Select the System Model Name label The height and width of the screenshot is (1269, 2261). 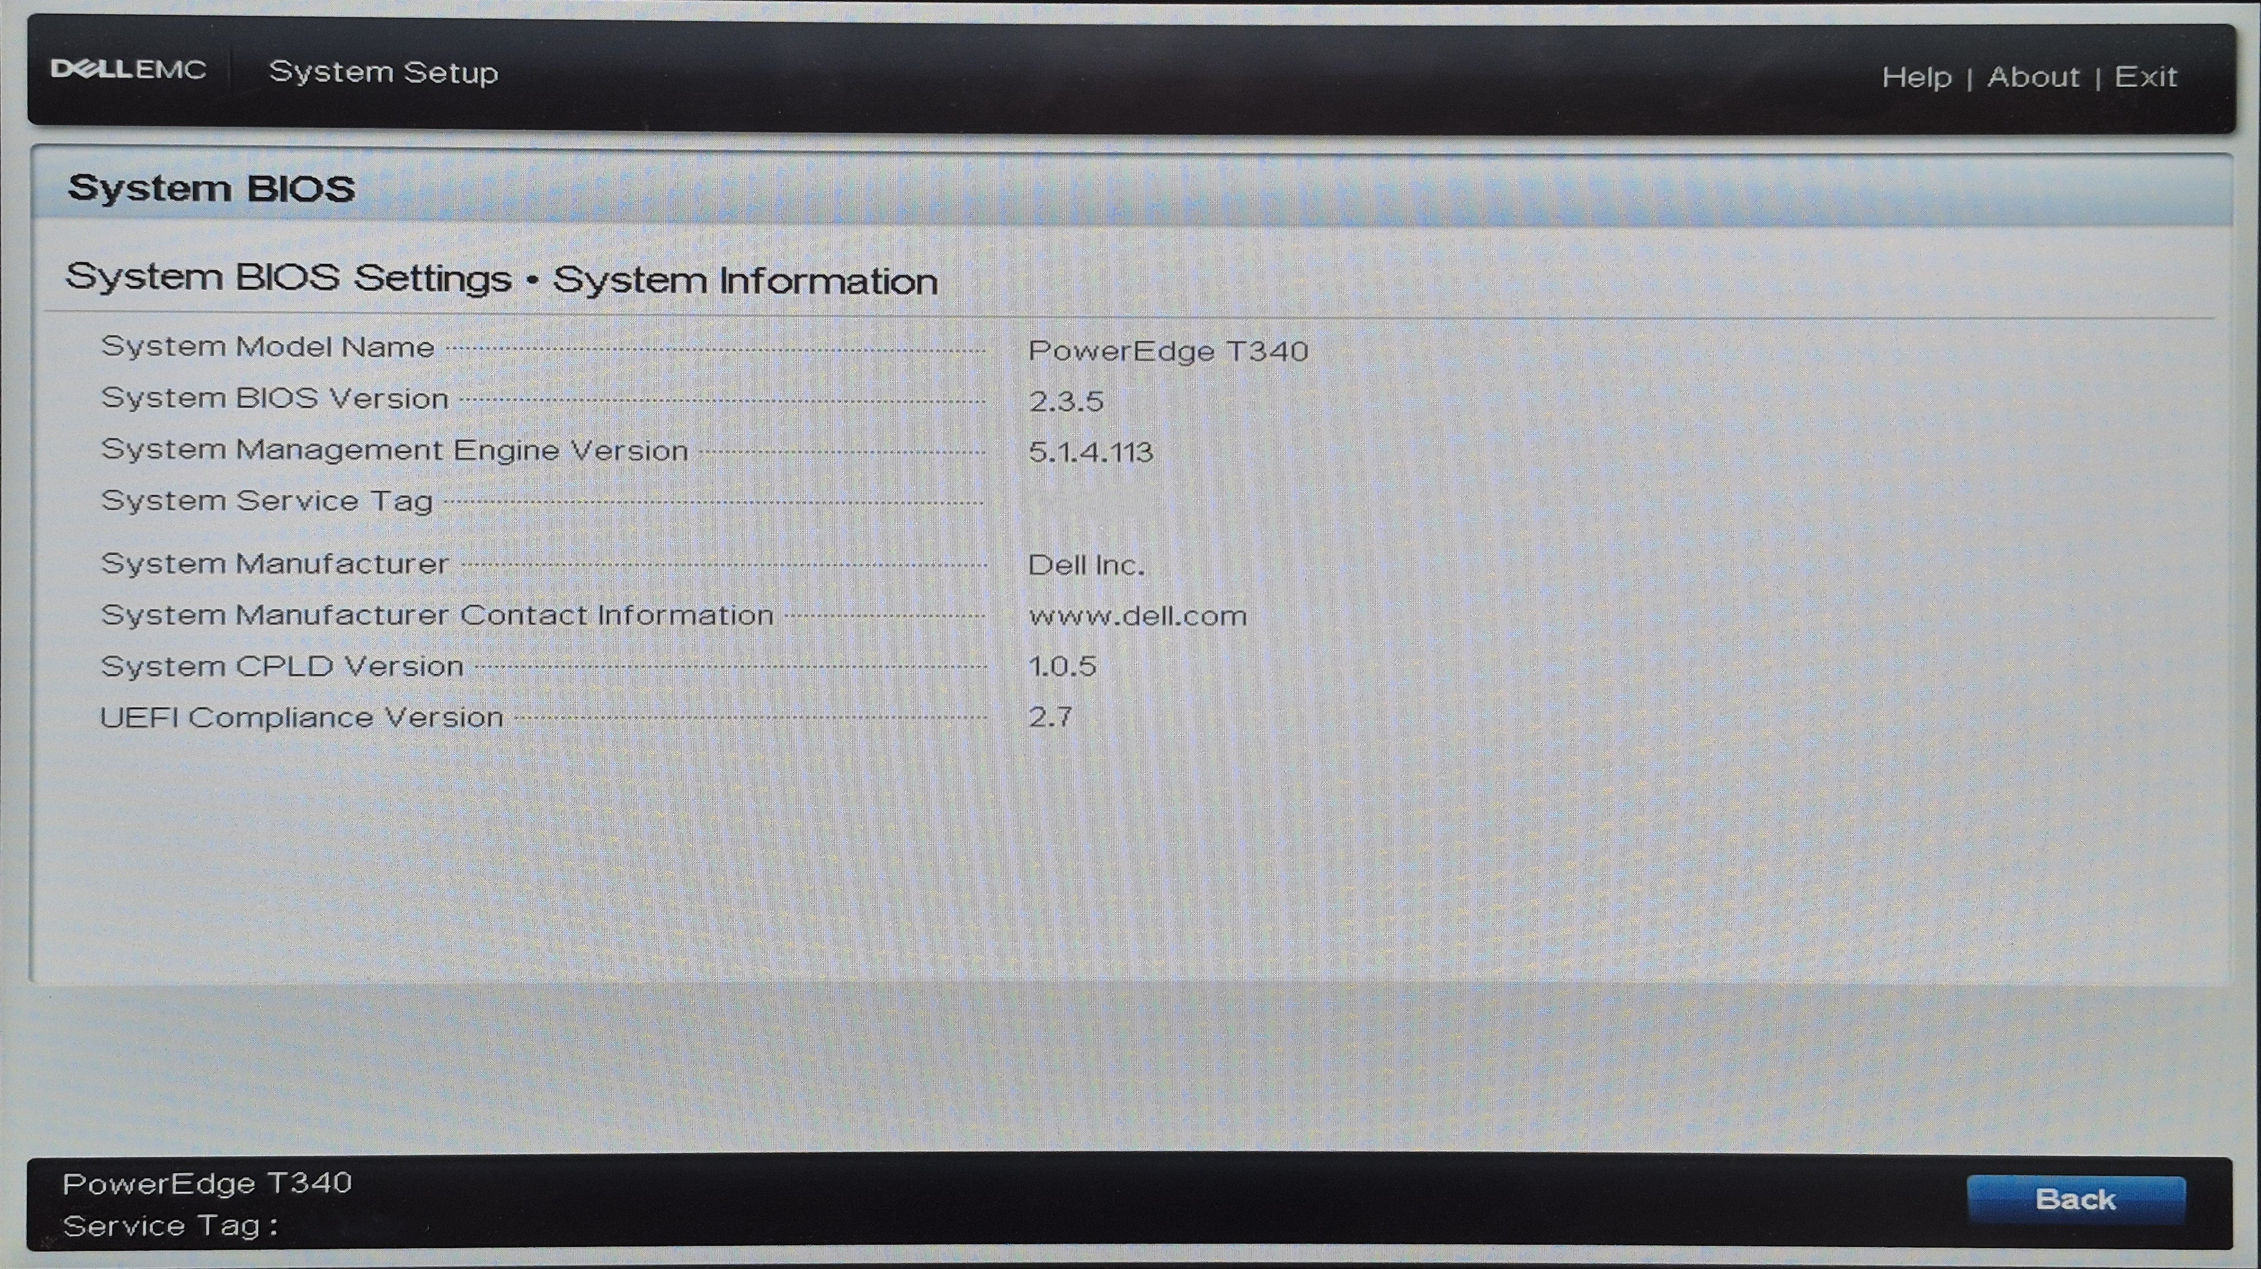pos(268,347)
